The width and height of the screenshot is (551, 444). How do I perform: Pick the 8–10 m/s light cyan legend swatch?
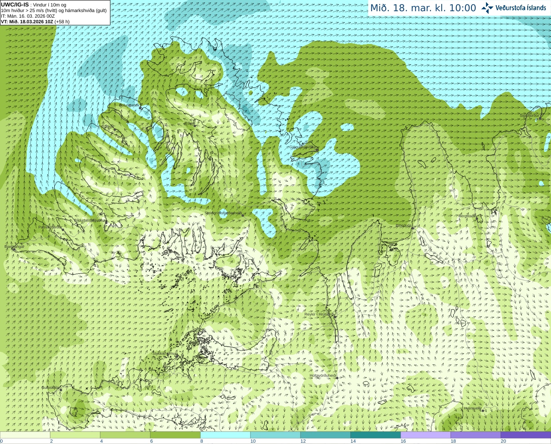pyautogui.click(x=225, y=435)
